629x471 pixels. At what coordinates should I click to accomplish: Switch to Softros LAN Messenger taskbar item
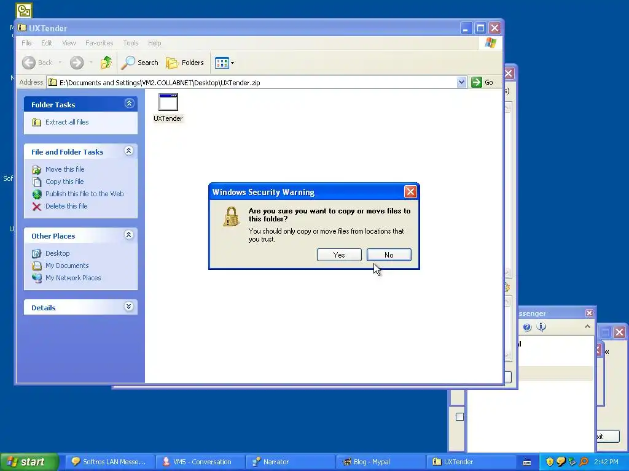point(109,462)
